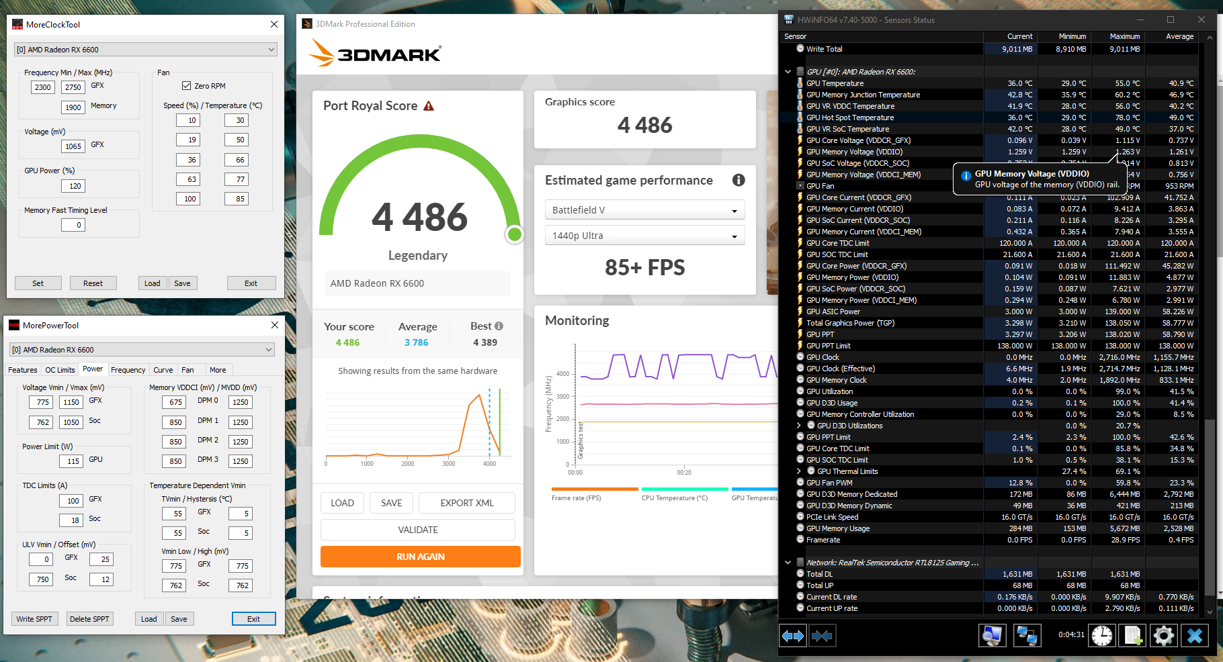This screenshot has height=662, width=1223.
Task: Open Frequency tab in MorePowerTool
Action: click(x=128, y=370)
